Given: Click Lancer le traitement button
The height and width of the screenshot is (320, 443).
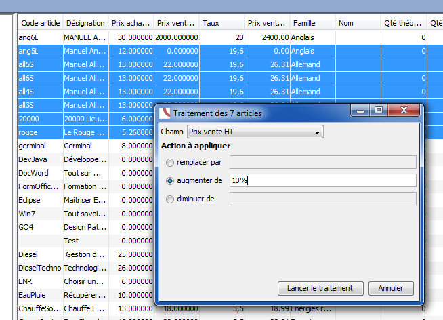Looking at the screenshot, I should tap(320, 288).
